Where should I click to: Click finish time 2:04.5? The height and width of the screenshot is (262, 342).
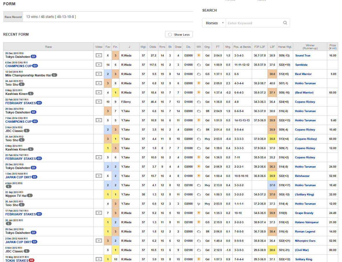click(x=218, y=56)
